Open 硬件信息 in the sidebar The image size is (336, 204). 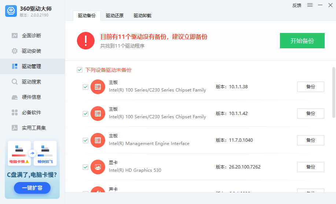[x=32, y=97]
